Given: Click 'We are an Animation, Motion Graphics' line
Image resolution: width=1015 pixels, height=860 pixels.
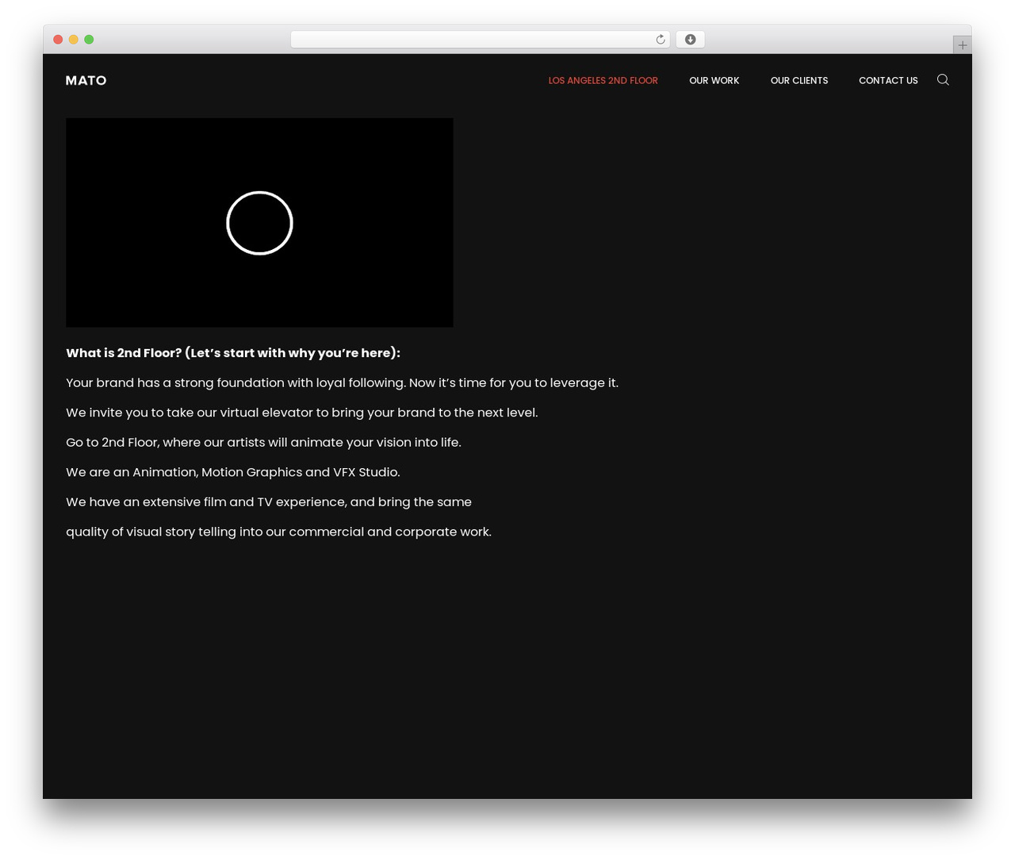Looking at the screenshot, I should coord(233,472).
